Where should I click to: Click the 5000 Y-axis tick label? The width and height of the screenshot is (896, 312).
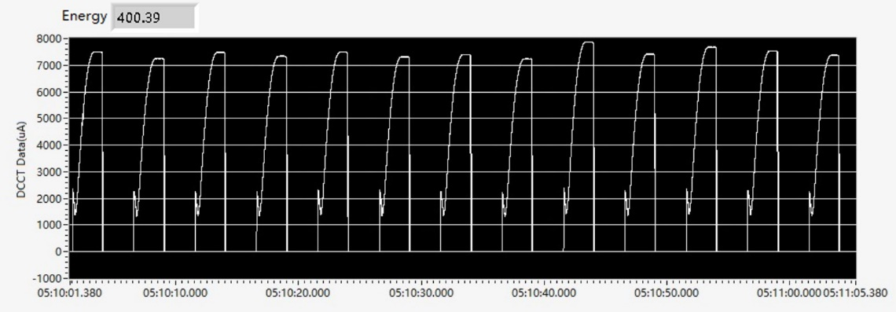click(50, 119)
